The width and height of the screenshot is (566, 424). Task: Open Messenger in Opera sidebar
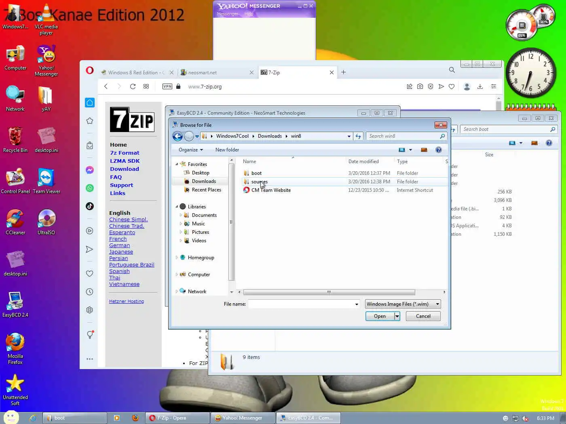click(90, 170)
